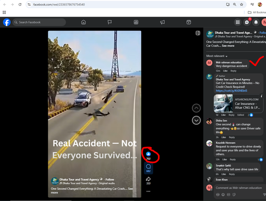Open Disha Sen's profile name

(221, 120)
